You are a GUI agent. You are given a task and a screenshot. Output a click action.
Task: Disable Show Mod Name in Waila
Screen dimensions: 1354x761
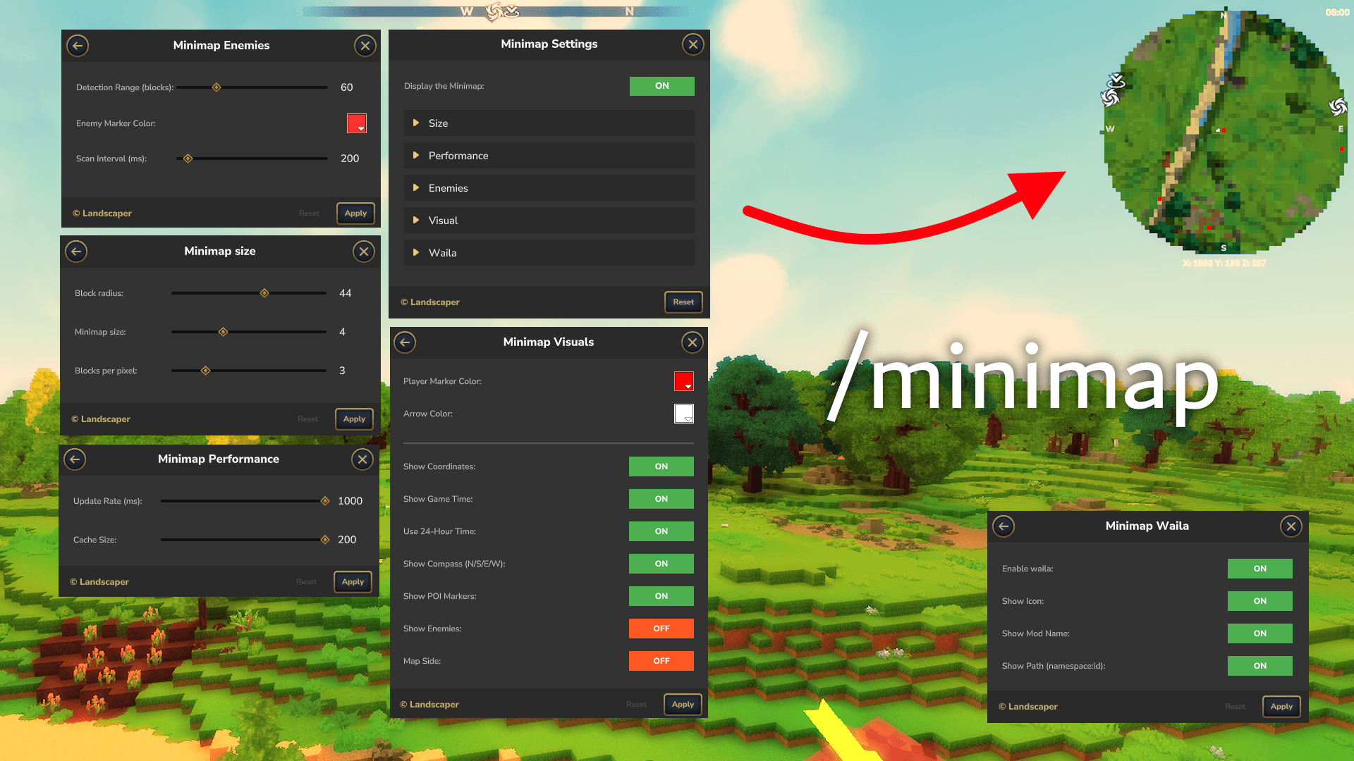coord(1260,633)
